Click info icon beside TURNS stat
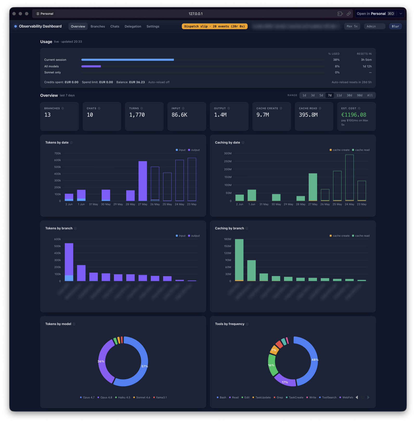 click(x=142, y=108)
